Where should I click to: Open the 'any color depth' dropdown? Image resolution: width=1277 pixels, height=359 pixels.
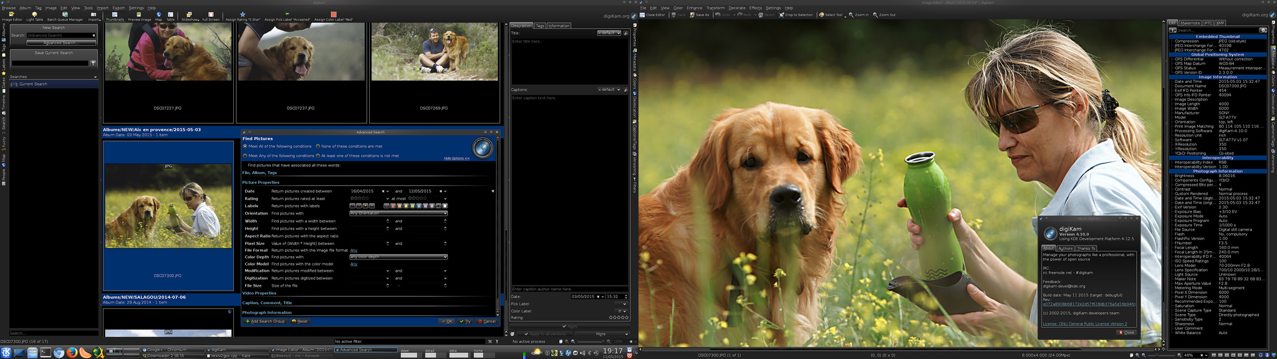pos(398,257)
